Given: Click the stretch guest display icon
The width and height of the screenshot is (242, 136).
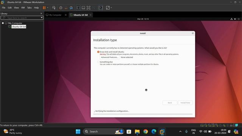Looking at the screenshot, I should tap(108, 8).
